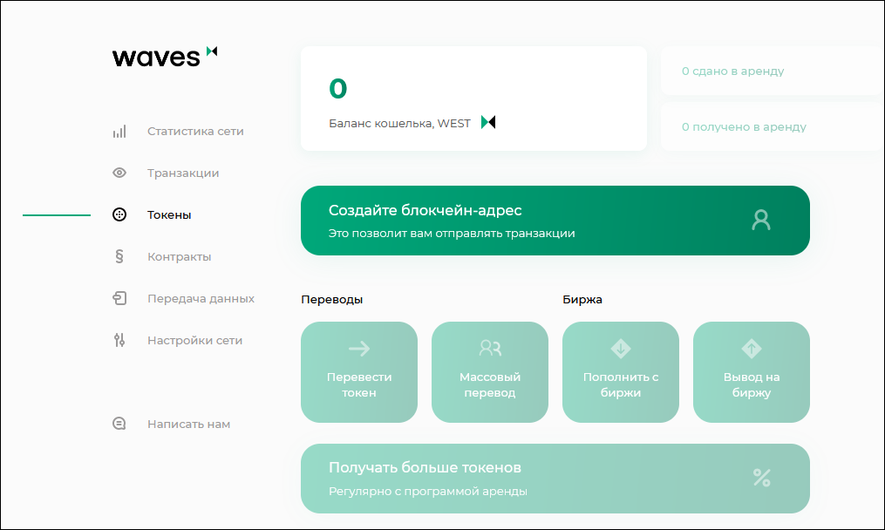Click the Токены sidebar icon
The width and height of the screenshot is (885, 530).
click(119, 214)
